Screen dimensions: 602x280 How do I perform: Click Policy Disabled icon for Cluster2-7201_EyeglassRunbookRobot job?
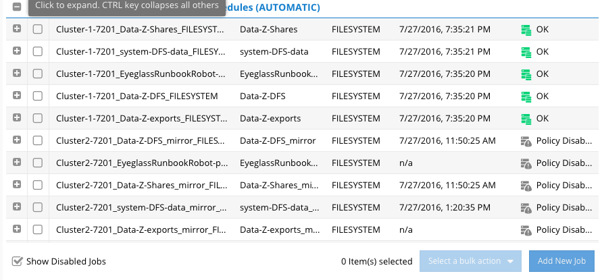pyautogui.click(x=526, y=163)
